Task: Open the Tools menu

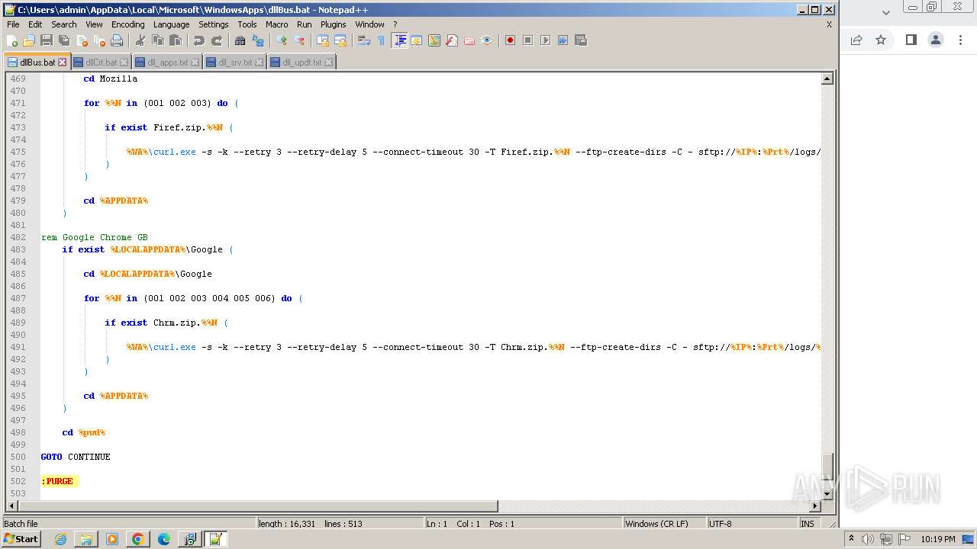Action: point(247,24)
